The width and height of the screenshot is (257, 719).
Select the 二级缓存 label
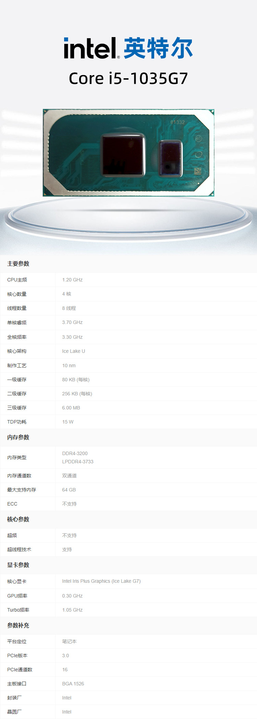point(17,394)
